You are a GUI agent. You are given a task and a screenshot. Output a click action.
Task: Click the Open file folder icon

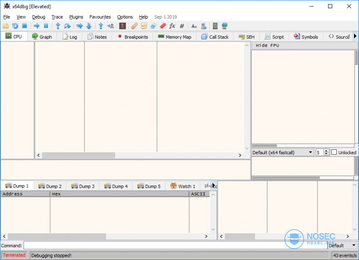click(x=6, y=26)
